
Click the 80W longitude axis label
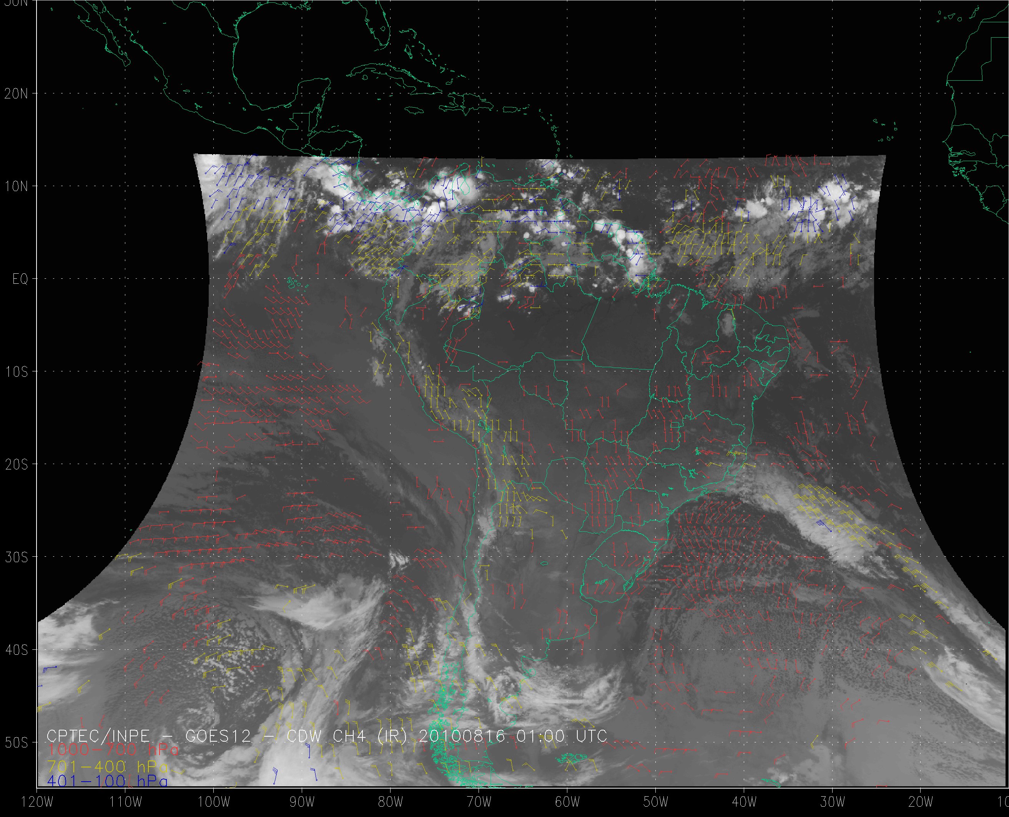coord(391,802)
